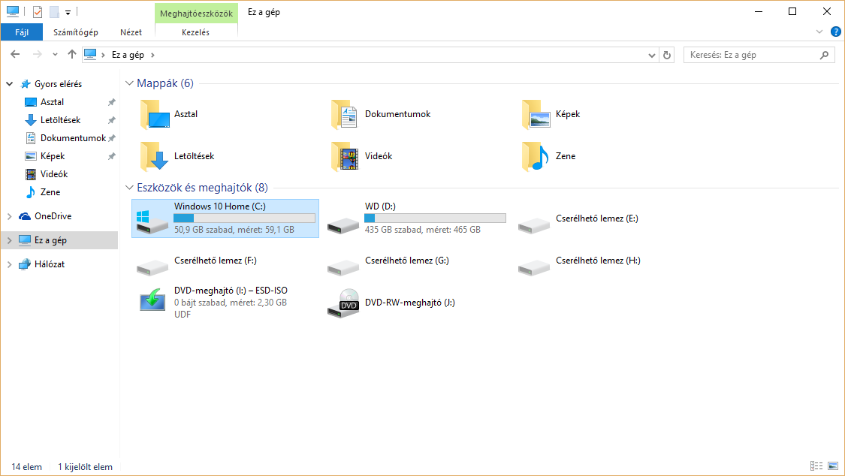This screenshot has height=476, width=845.
Task: Collapse the Mappák (6) group
Action: click(129, 83)
